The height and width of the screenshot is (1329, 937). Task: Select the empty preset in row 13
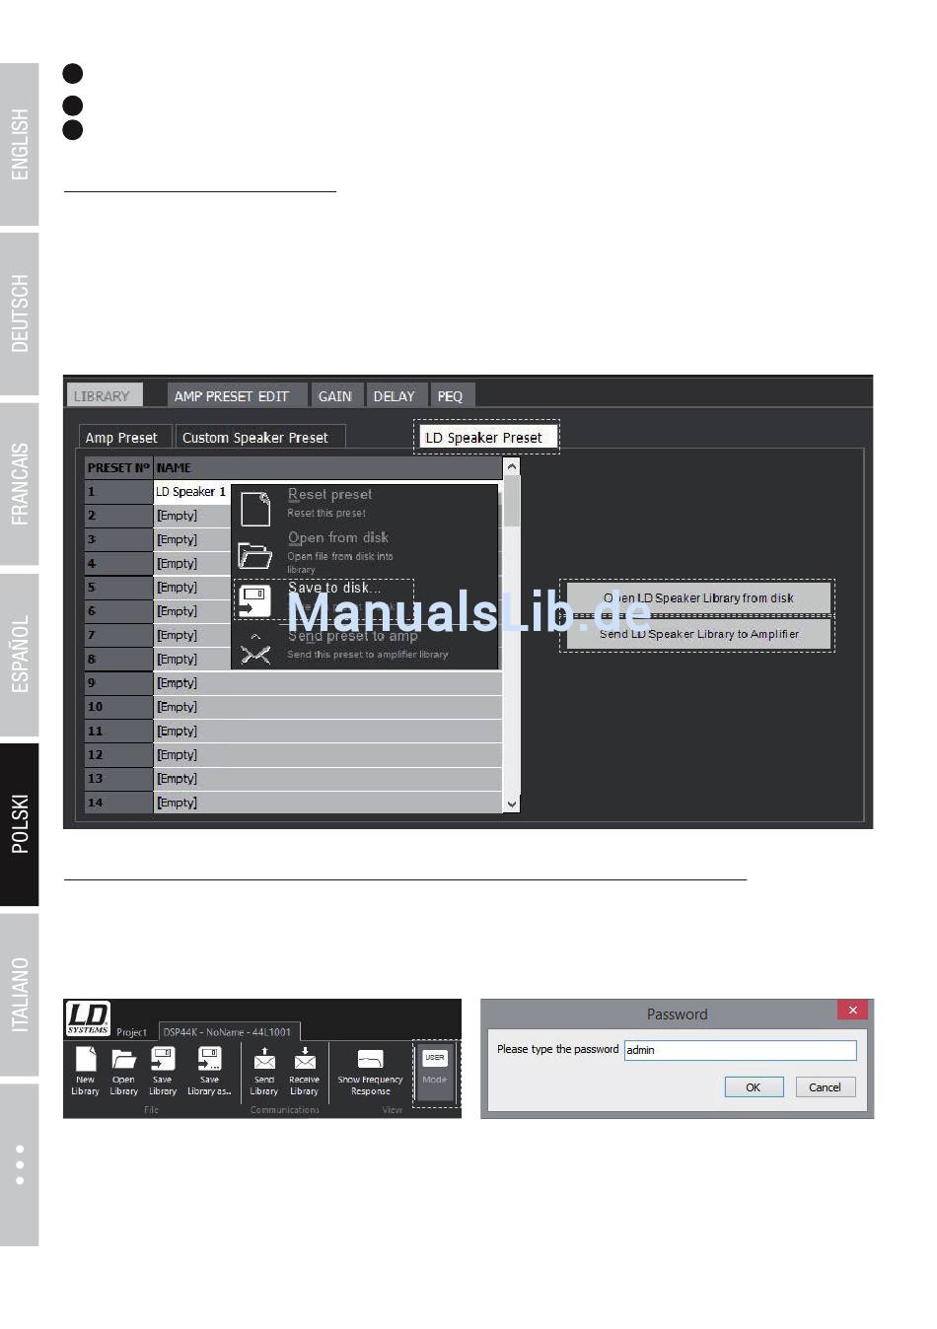point(328,779)
